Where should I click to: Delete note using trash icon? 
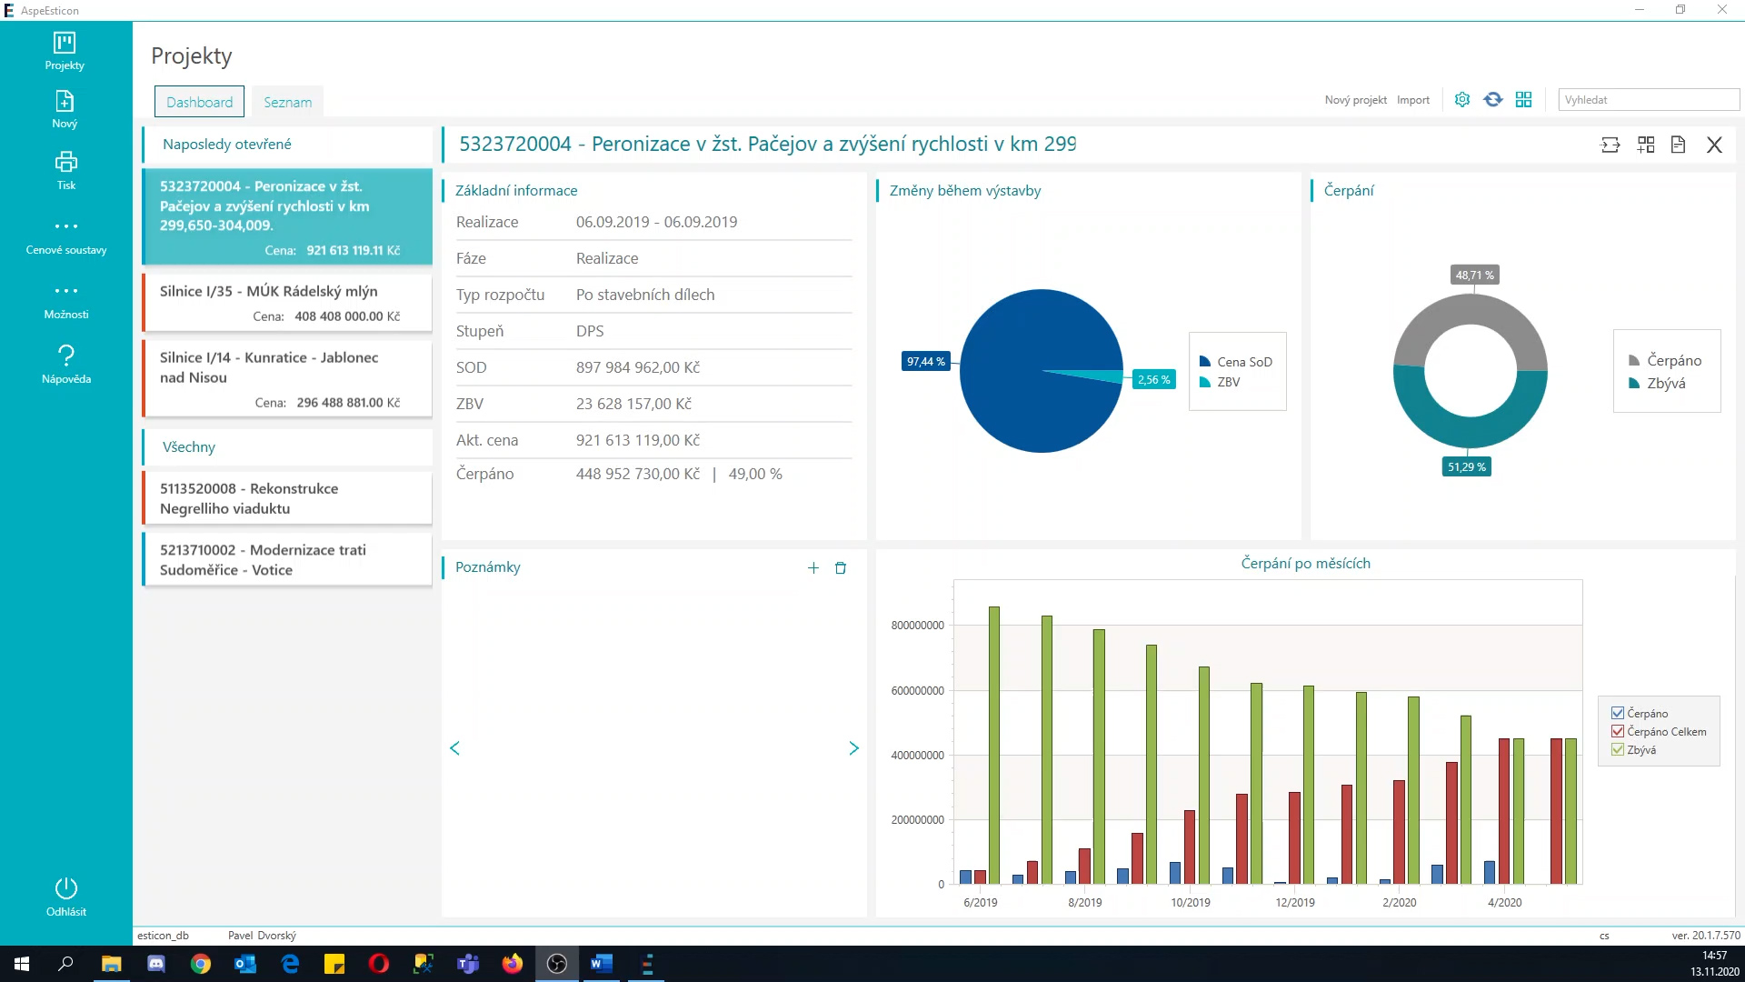(x=841, y=568)
